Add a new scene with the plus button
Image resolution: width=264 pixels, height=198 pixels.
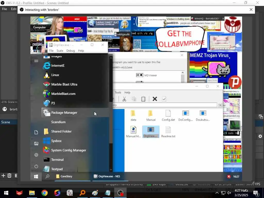point(3,176)
